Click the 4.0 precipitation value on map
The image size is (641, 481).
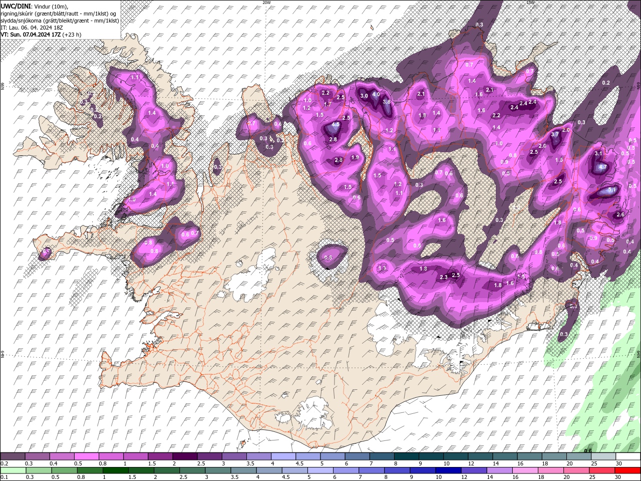pos(376,94)
